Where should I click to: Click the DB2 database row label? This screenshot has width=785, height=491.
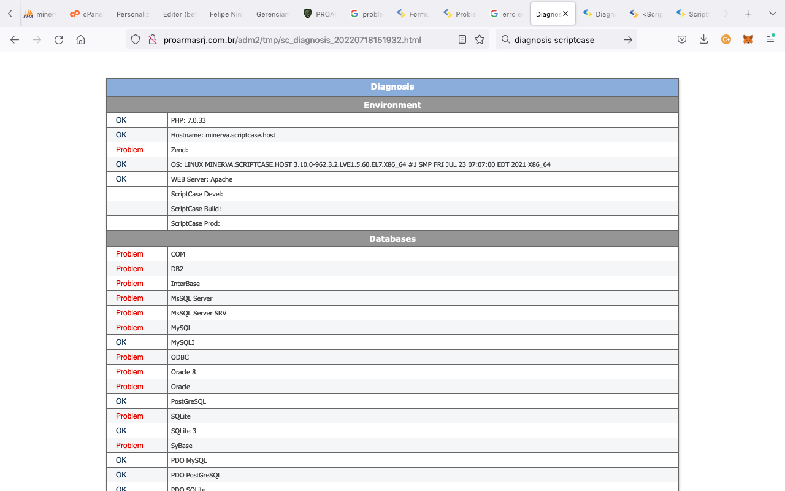click(177, 269)
